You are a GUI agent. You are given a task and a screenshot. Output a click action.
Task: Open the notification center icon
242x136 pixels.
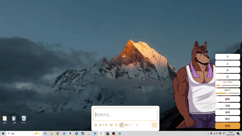(x=238, y=134)
